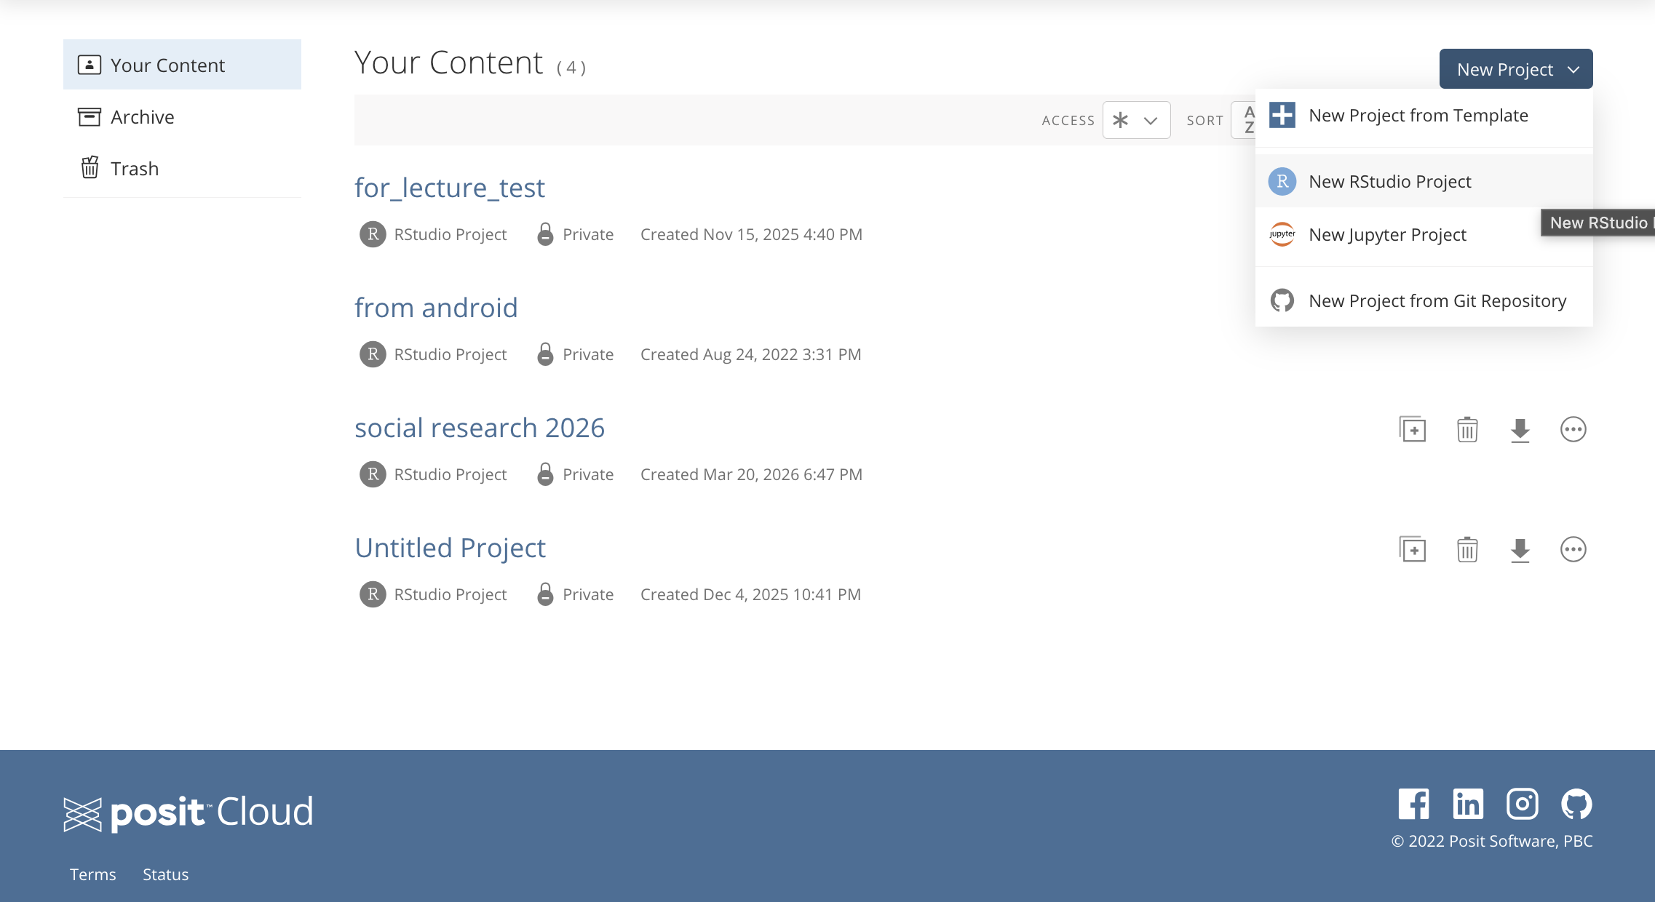
Task: Download the social research 2026 project
Action: tap(1520, 429)
